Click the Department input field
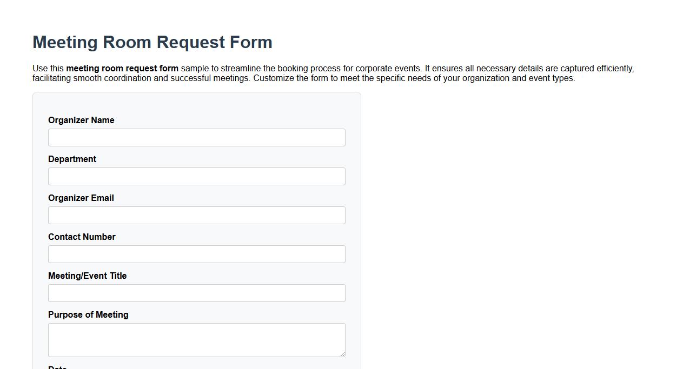The image size is (683, 369). coord(196,176)
